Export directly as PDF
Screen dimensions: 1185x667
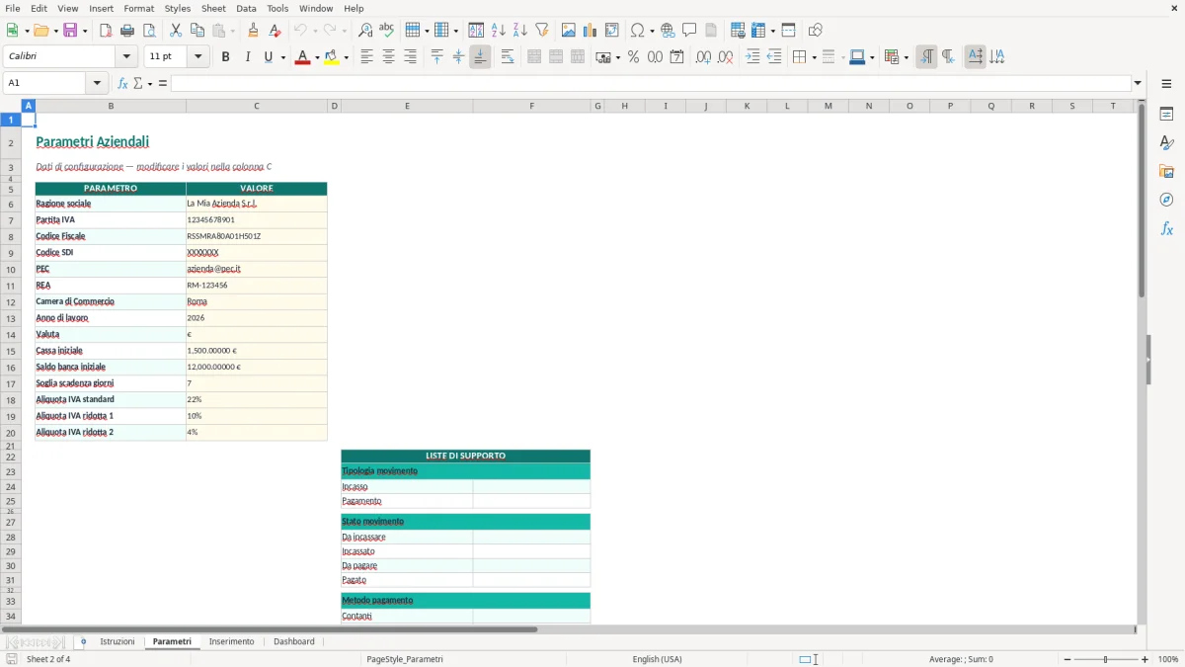tap(106, 31)
